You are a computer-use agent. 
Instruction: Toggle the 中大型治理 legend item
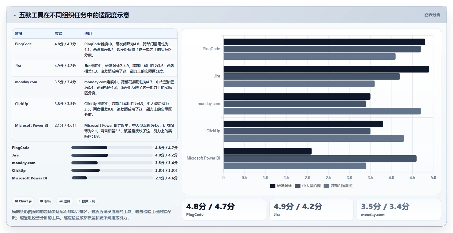tap(308, 186)
